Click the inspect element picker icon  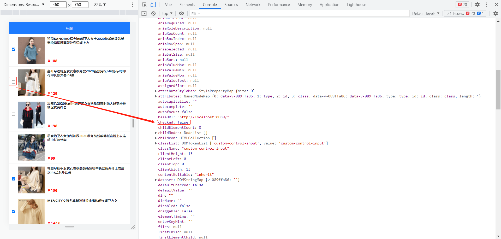[x=144, y=5]
